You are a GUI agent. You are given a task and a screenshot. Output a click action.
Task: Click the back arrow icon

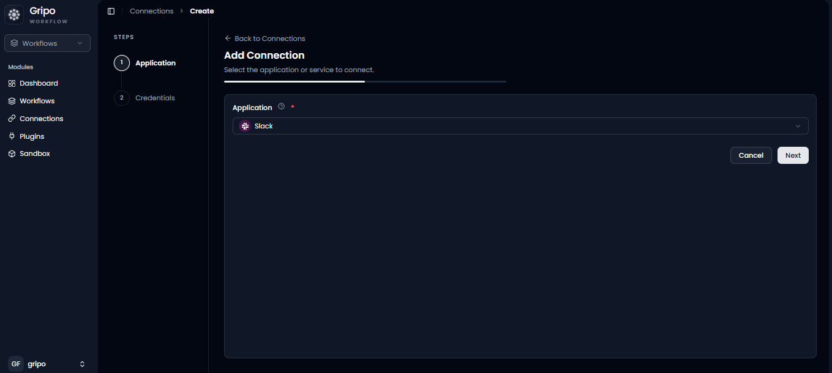(228, 39)
